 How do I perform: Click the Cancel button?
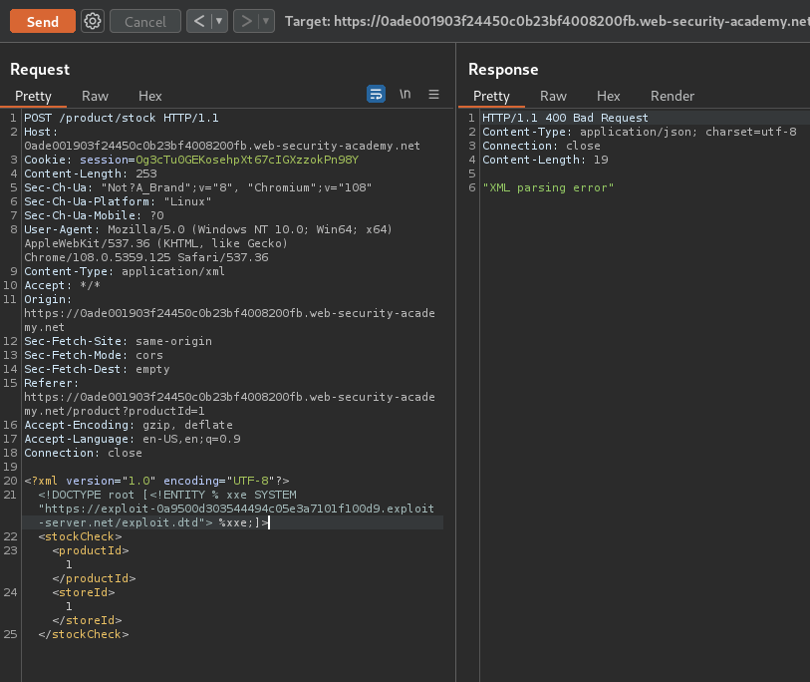pos(145,21)
